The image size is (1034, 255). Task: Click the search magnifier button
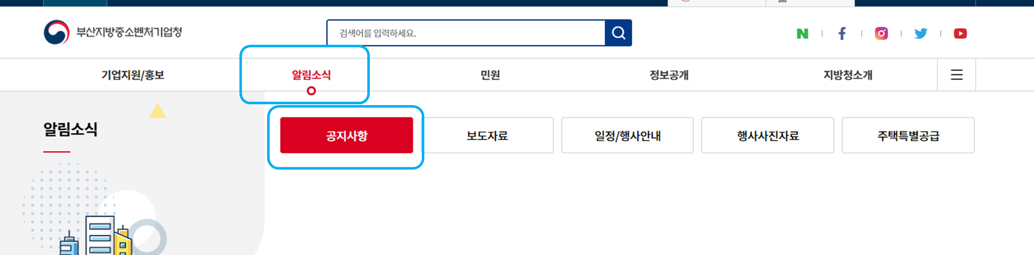pos(618,33)
